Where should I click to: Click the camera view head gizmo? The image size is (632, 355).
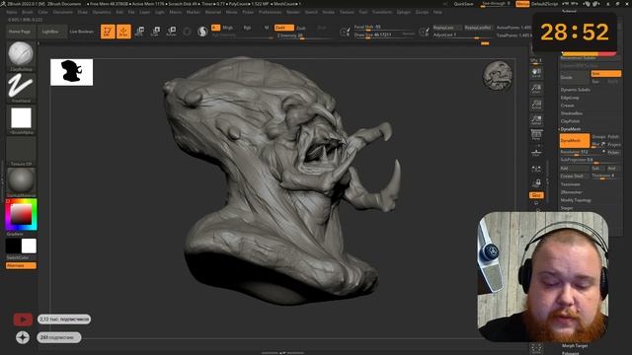(498, 75)
